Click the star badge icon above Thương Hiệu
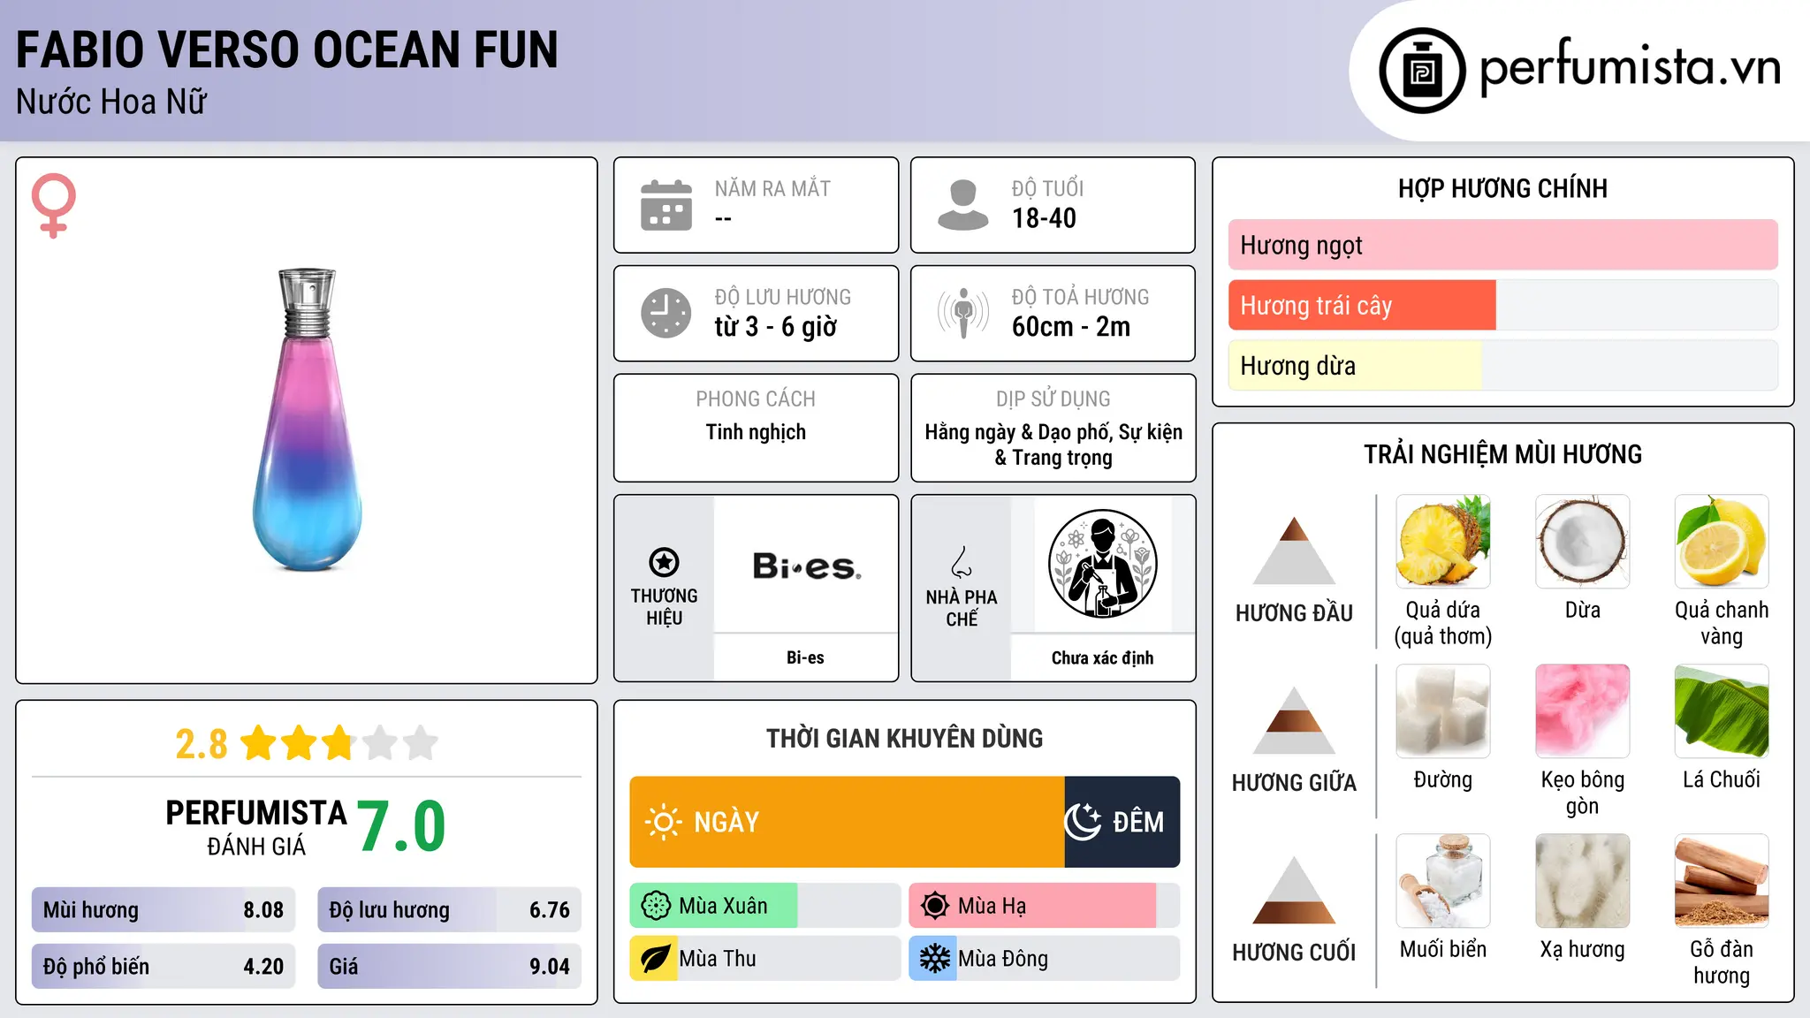This screenshot has height=1018, width=1810. (664, 562)
